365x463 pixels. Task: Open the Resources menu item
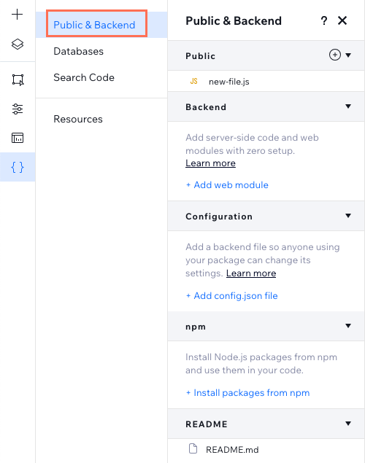pyautogui.click(x=78, y=119)
